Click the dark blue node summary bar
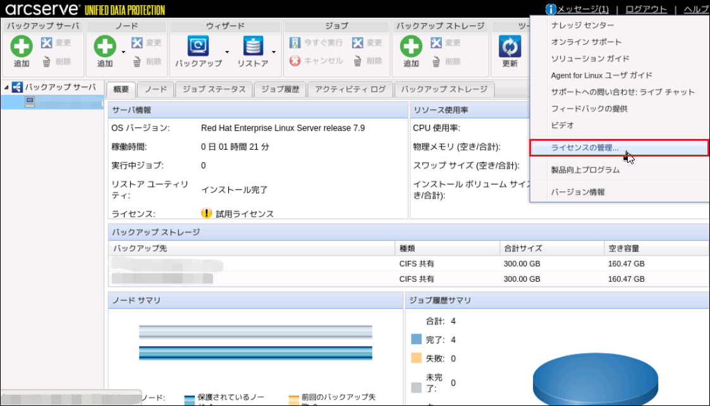The width and height of the screenshot is (710, 406). 255,353
